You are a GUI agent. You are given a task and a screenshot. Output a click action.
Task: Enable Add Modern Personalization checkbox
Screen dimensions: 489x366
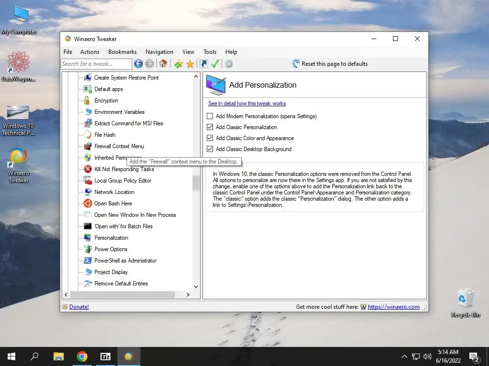click(x=210, y=116)
